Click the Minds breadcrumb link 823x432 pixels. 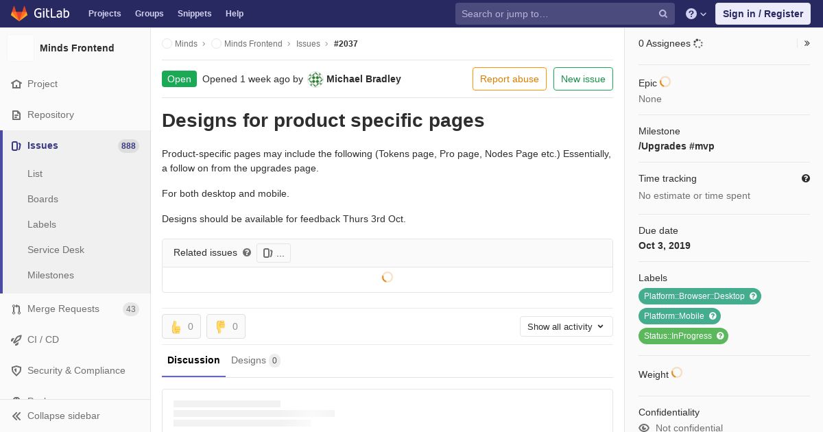point(186,43)
